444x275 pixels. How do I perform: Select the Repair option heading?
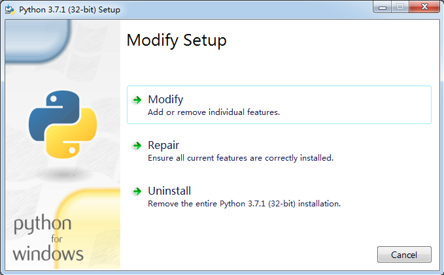click(x=163, y=145)
